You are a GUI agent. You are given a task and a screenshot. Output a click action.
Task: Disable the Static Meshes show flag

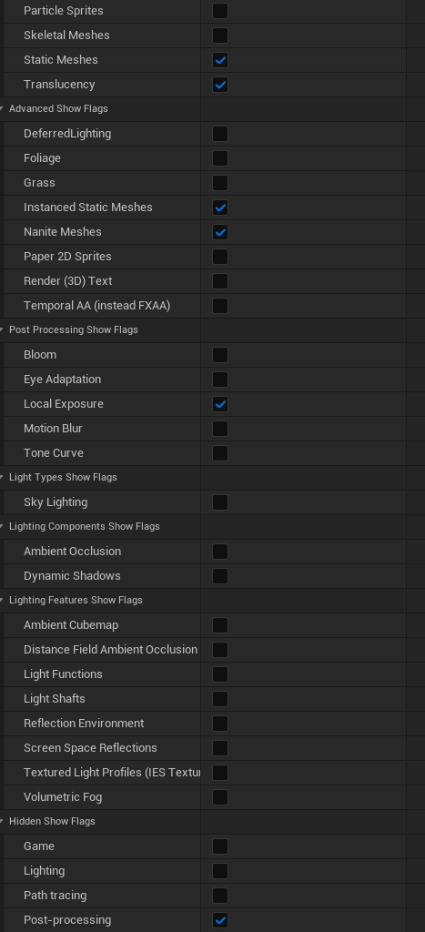[x=220, y=60]
